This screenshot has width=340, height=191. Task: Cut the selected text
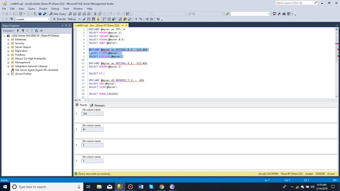pyautogui.click(x=95, y=14)
